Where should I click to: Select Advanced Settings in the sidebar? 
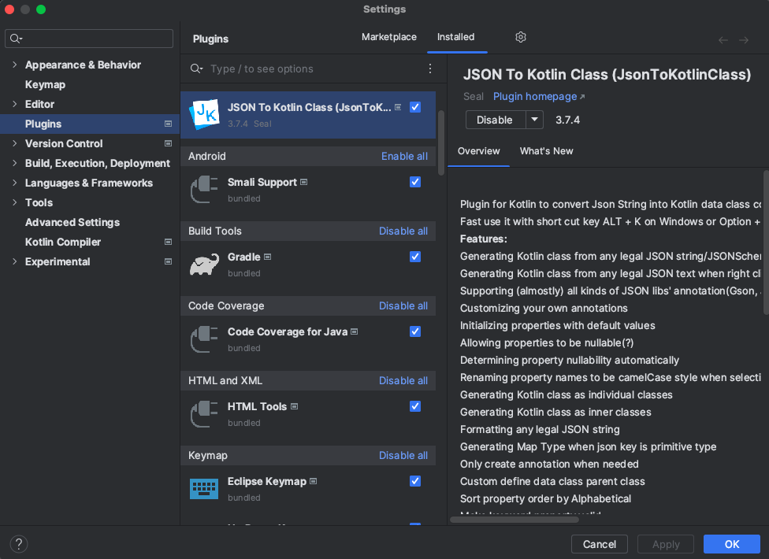(72, 223)
